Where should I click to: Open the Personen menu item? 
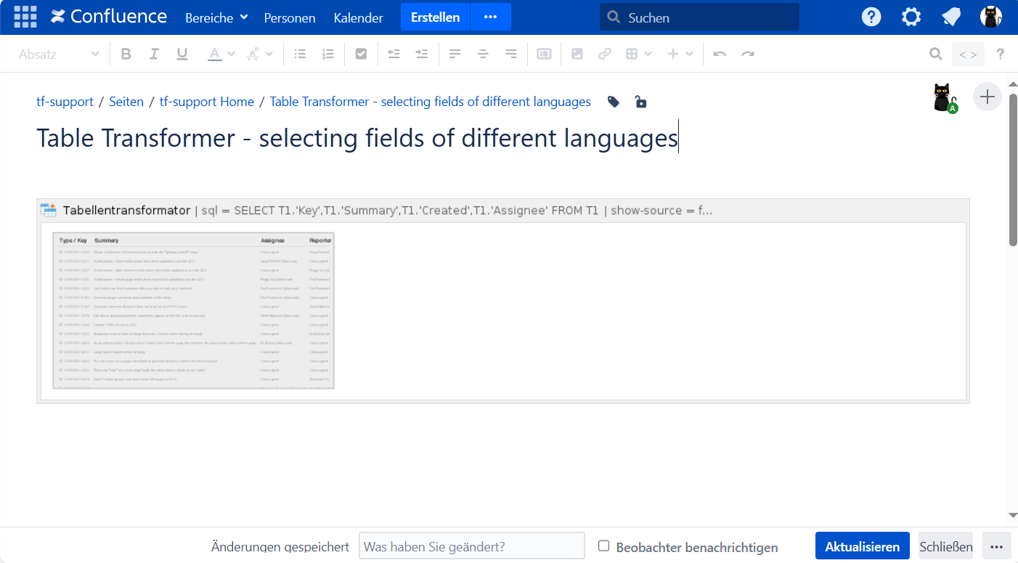click(290, 17)
